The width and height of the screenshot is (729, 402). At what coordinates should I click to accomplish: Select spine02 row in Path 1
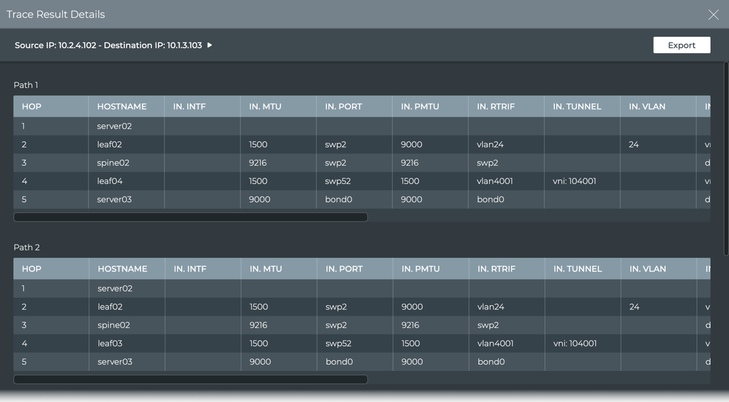(113, 162)
